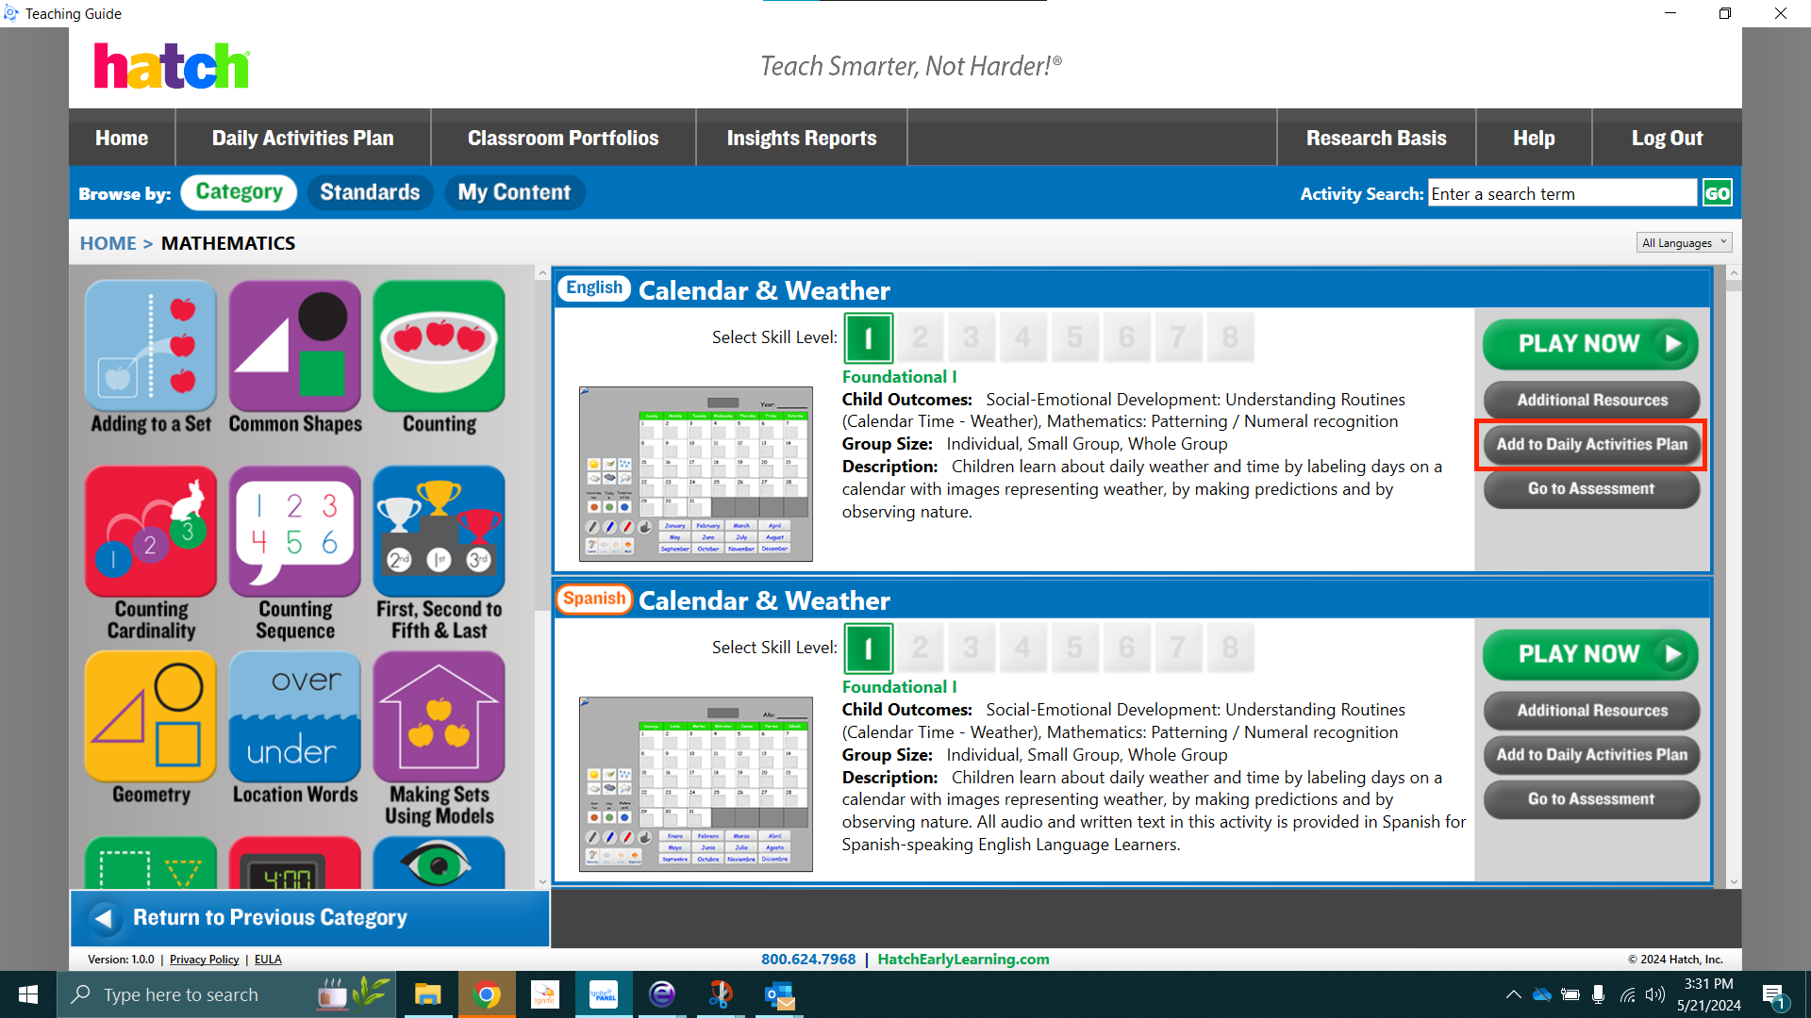Add English activity to Daily Activities Plan

tap(1591, 444)
